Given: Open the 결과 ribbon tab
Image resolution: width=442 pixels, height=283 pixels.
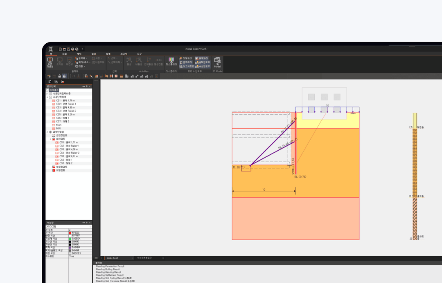Looking at the screenshot, I should (x=94, y=54).
